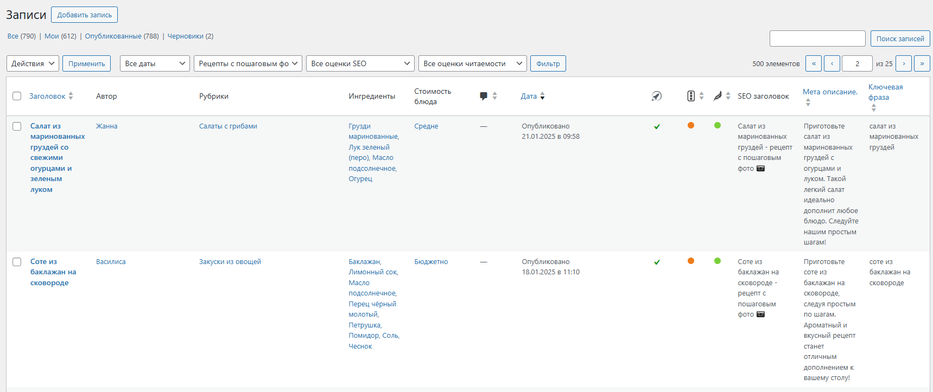Click green readability dot for Соте из баклажан
Viewport: 933px width, 392px height.
click(x=718, y=261)
